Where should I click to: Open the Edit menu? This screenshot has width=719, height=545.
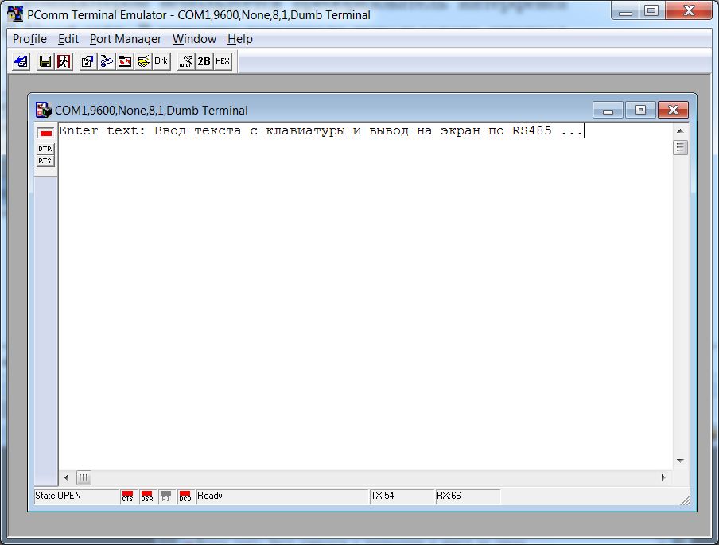click(x=68, y=39)
